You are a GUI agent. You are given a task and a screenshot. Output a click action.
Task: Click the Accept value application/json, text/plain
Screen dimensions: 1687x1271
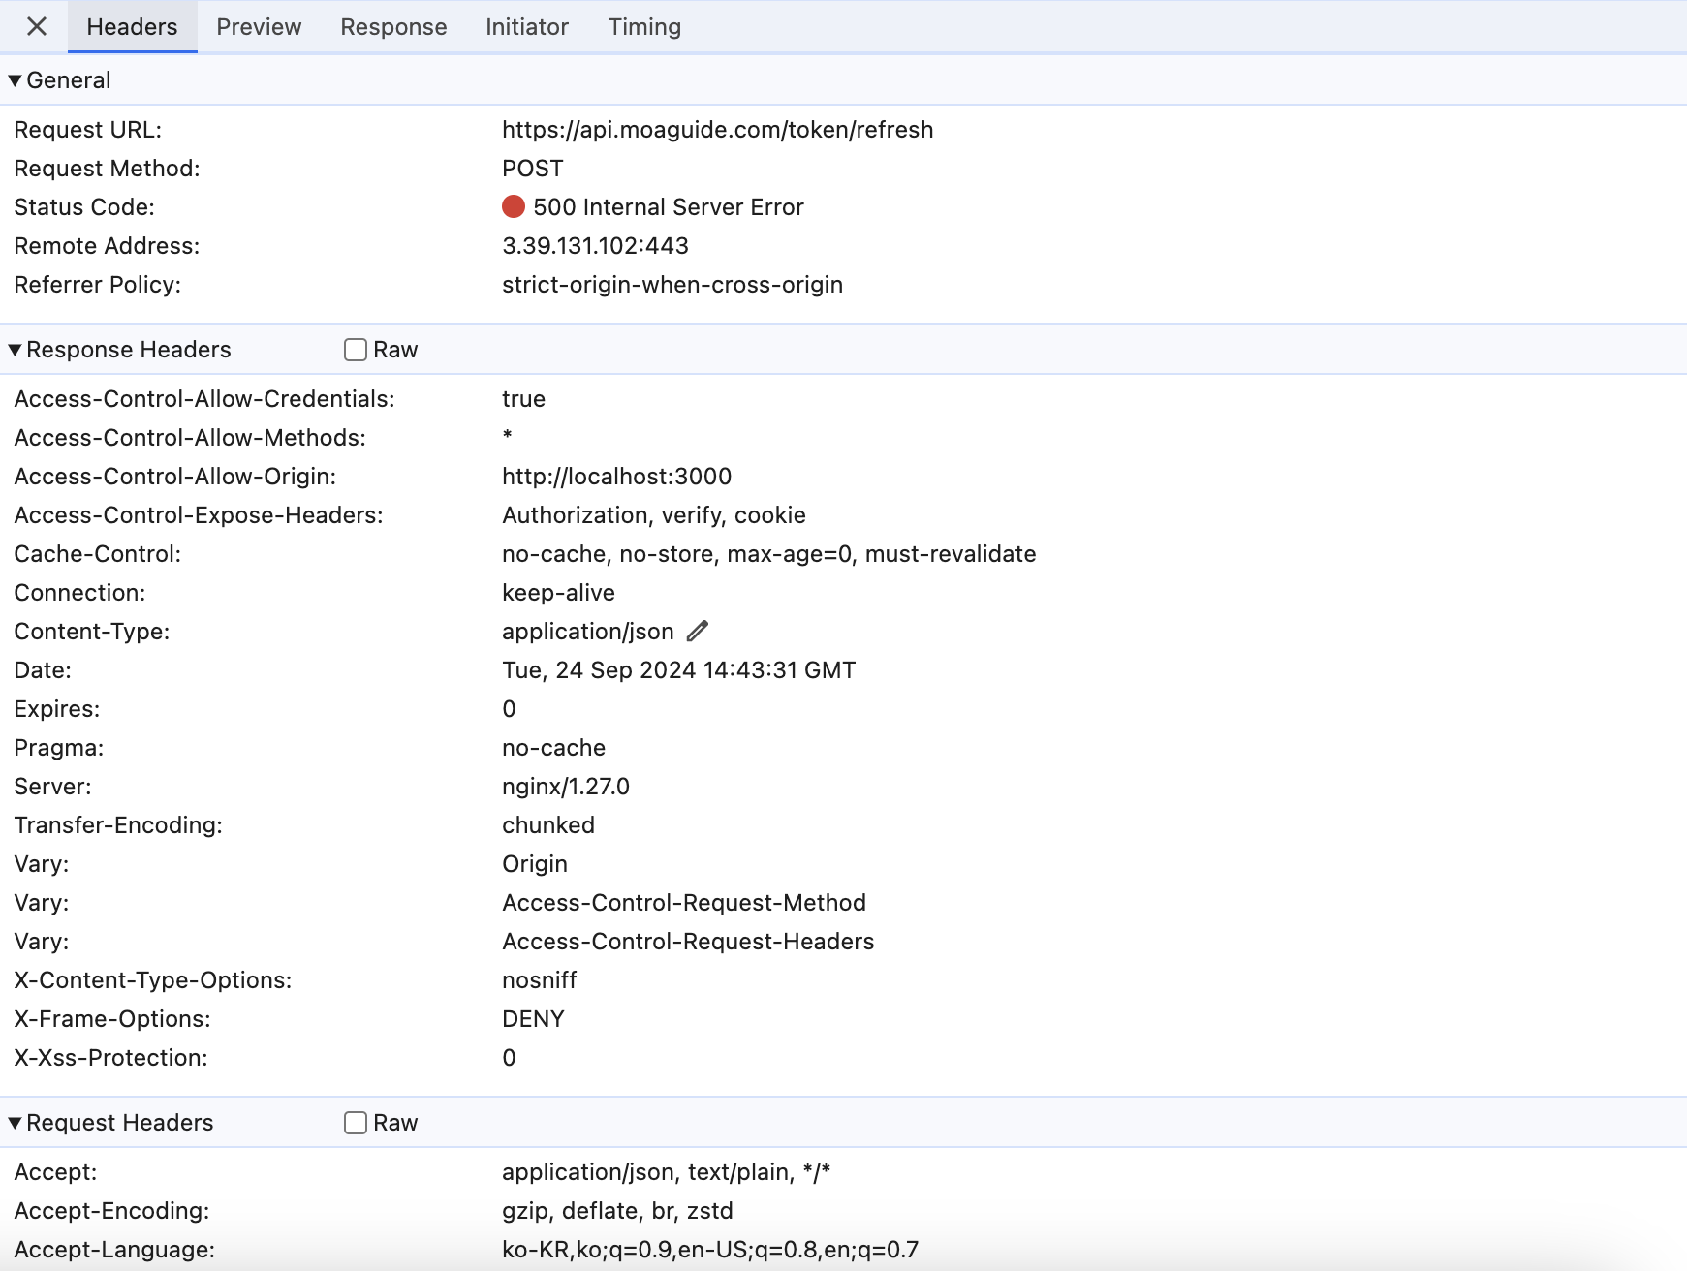[667, 1172]
